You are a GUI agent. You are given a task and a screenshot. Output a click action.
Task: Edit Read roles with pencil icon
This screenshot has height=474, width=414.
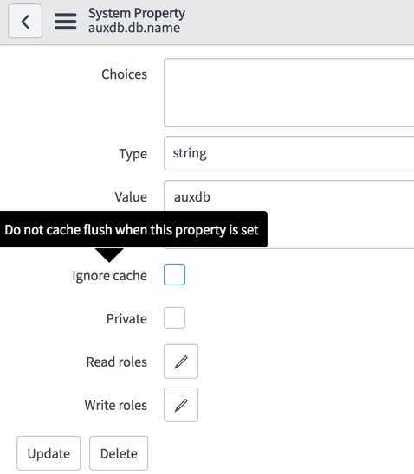(181, 362)
